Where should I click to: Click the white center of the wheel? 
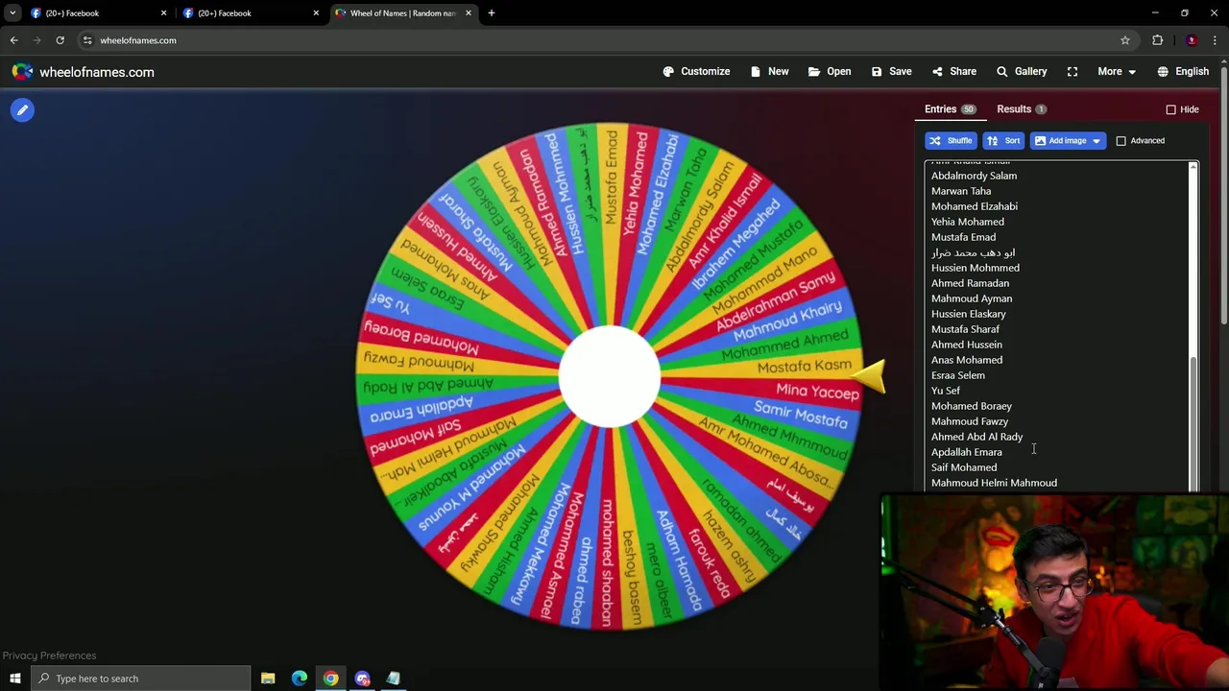610,376
